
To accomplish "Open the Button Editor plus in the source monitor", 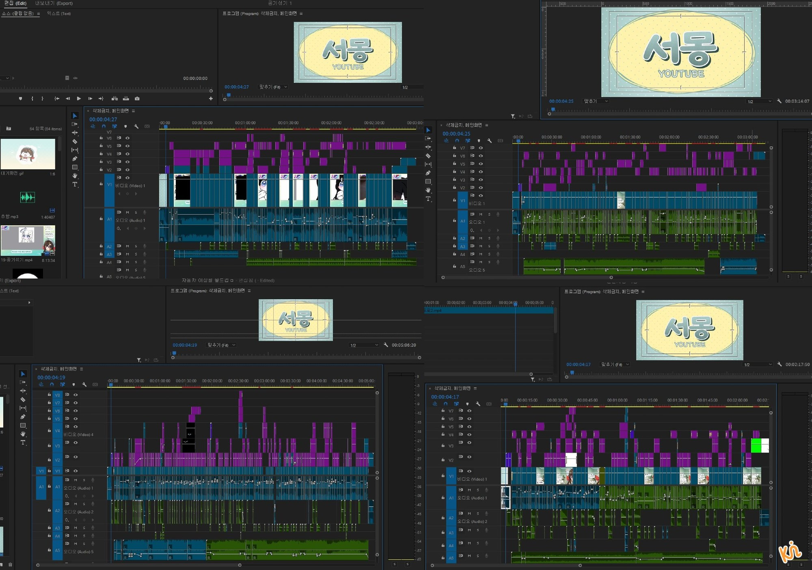I will tap(211, 99).
